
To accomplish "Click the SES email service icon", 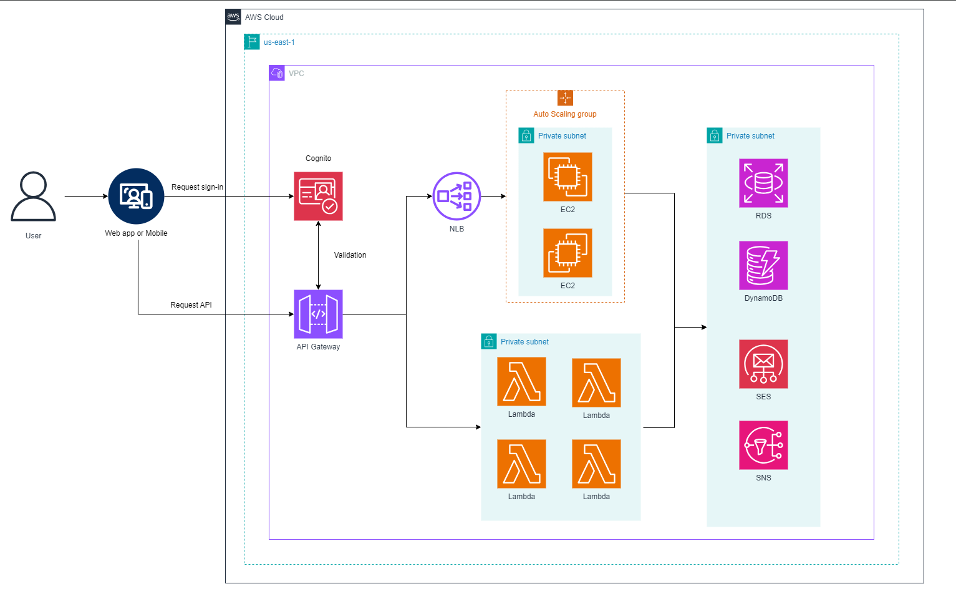I will coord(763,364).
